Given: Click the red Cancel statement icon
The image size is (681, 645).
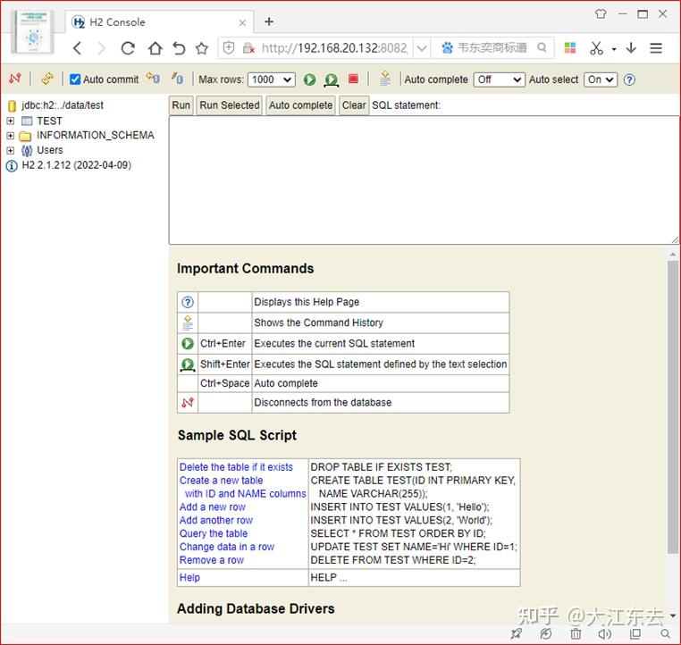Looking at the screenshot, I should tap(353, 79).
